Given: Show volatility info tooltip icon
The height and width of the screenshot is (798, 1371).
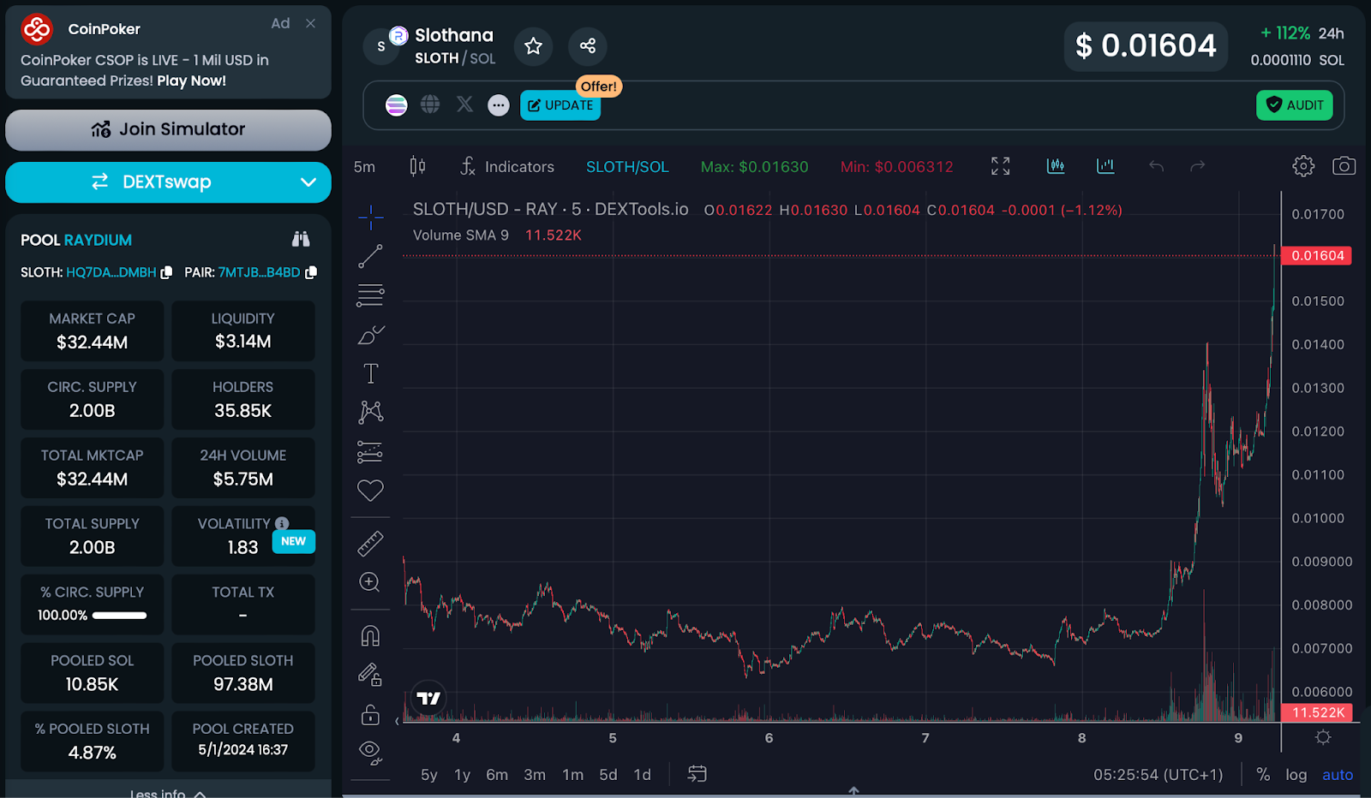Looking at the screenshot, I should (282, 523).
